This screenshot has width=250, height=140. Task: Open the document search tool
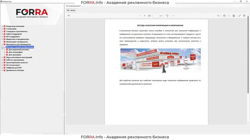(218, 16)
